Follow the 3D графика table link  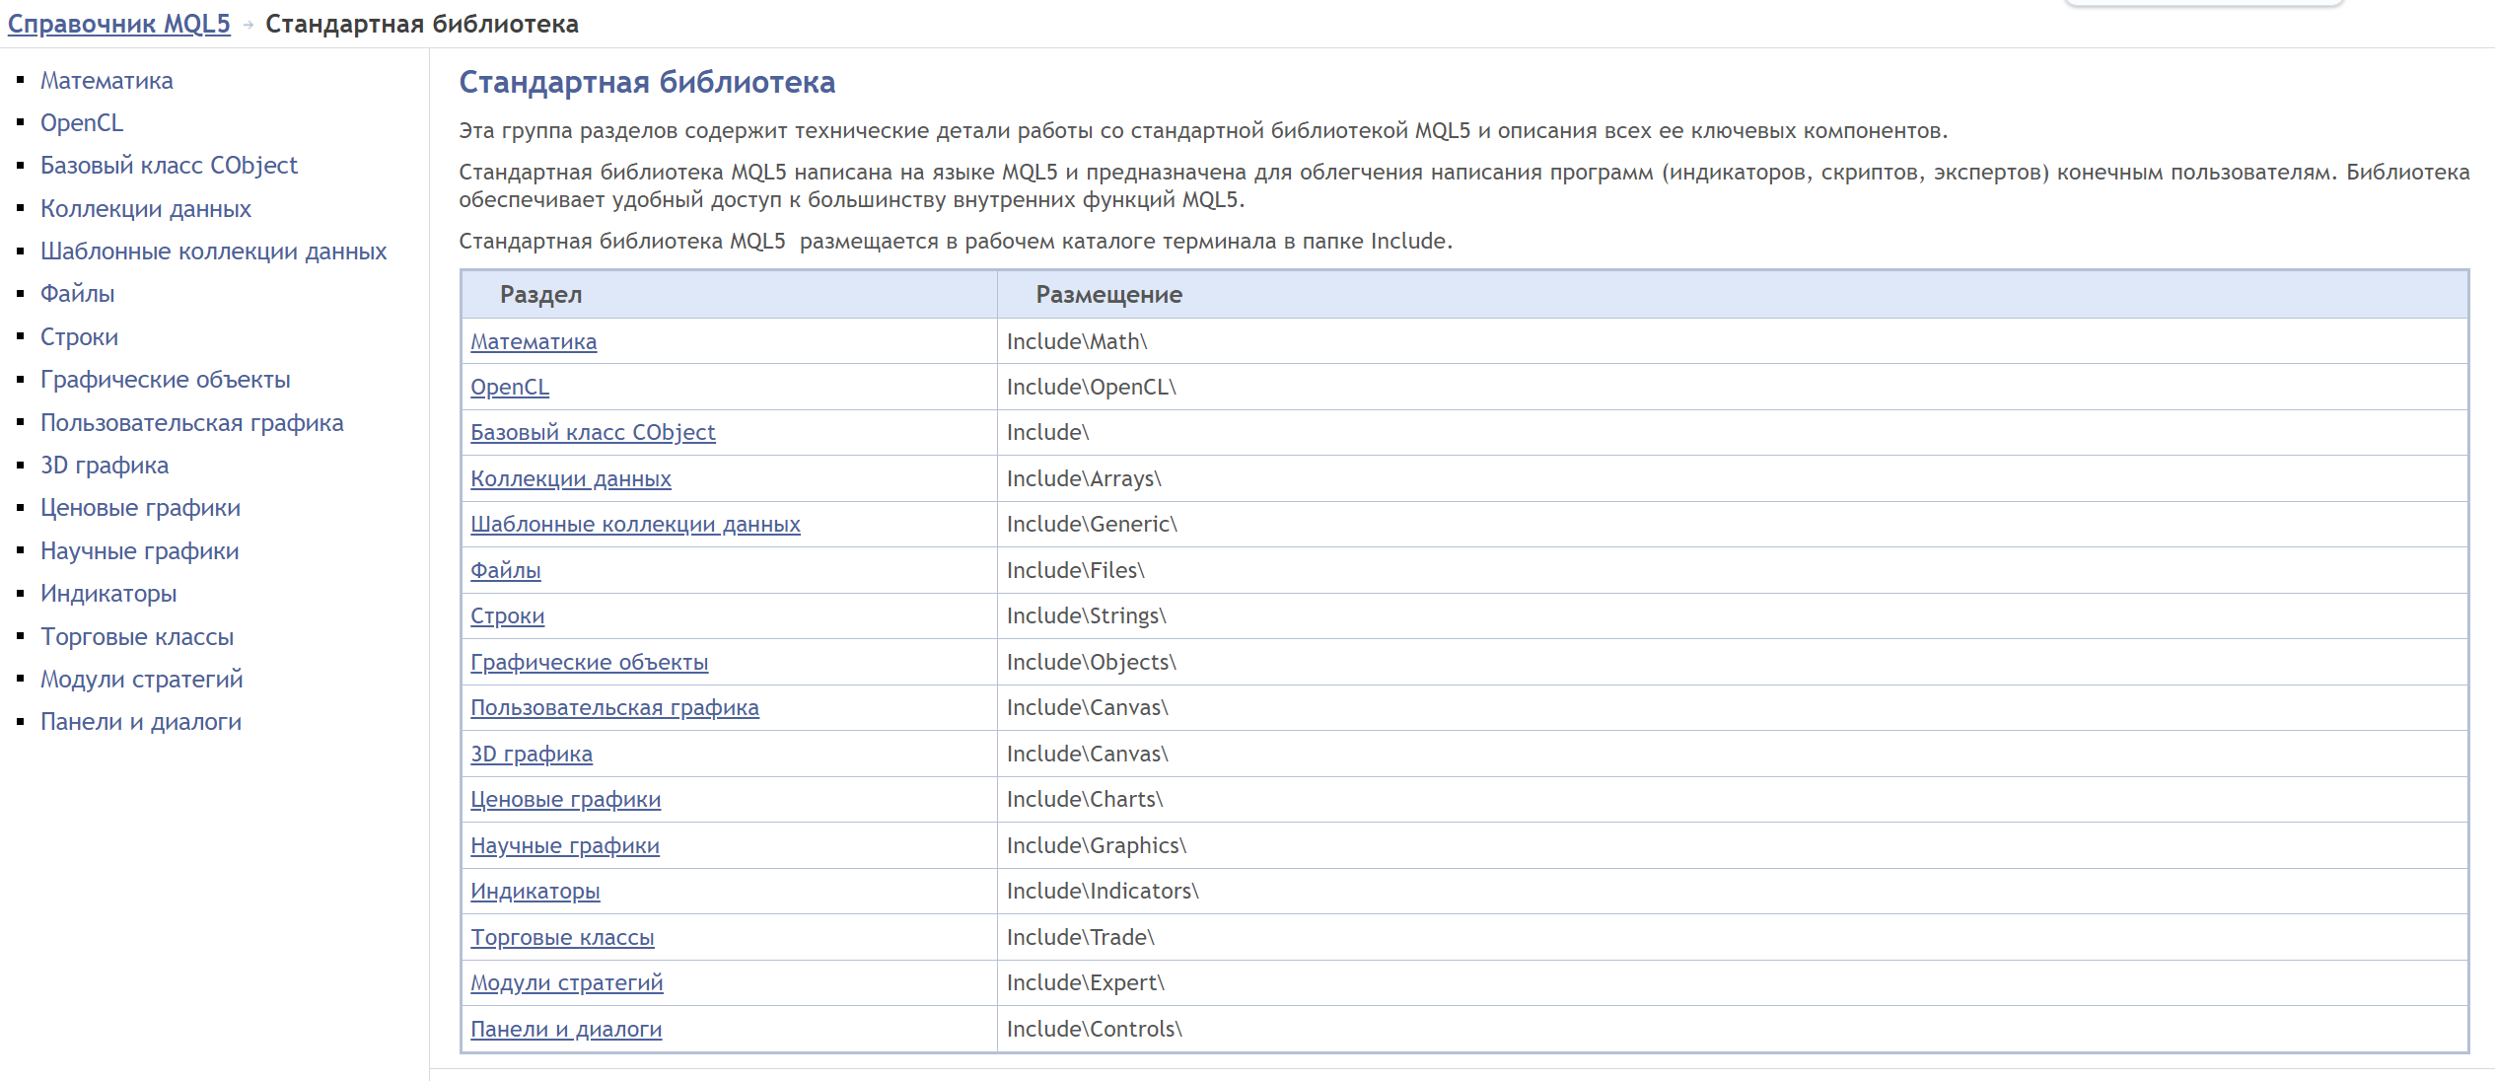coord(532,755)
